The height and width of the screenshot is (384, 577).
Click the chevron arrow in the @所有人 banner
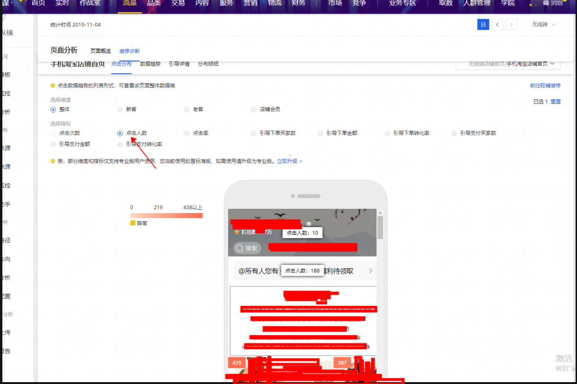coord(371,271)
